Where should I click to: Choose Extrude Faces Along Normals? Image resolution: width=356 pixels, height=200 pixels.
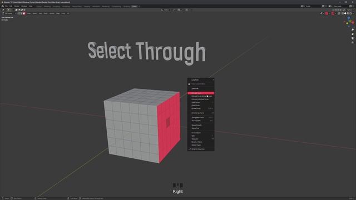201,96
